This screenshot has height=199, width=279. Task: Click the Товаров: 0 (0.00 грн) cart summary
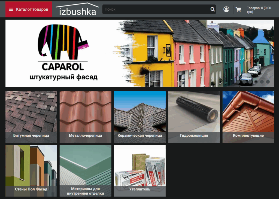click(259, 10)
